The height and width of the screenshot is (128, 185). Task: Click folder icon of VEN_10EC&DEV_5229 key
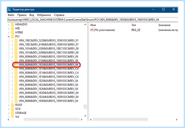[x=16, y=41]
